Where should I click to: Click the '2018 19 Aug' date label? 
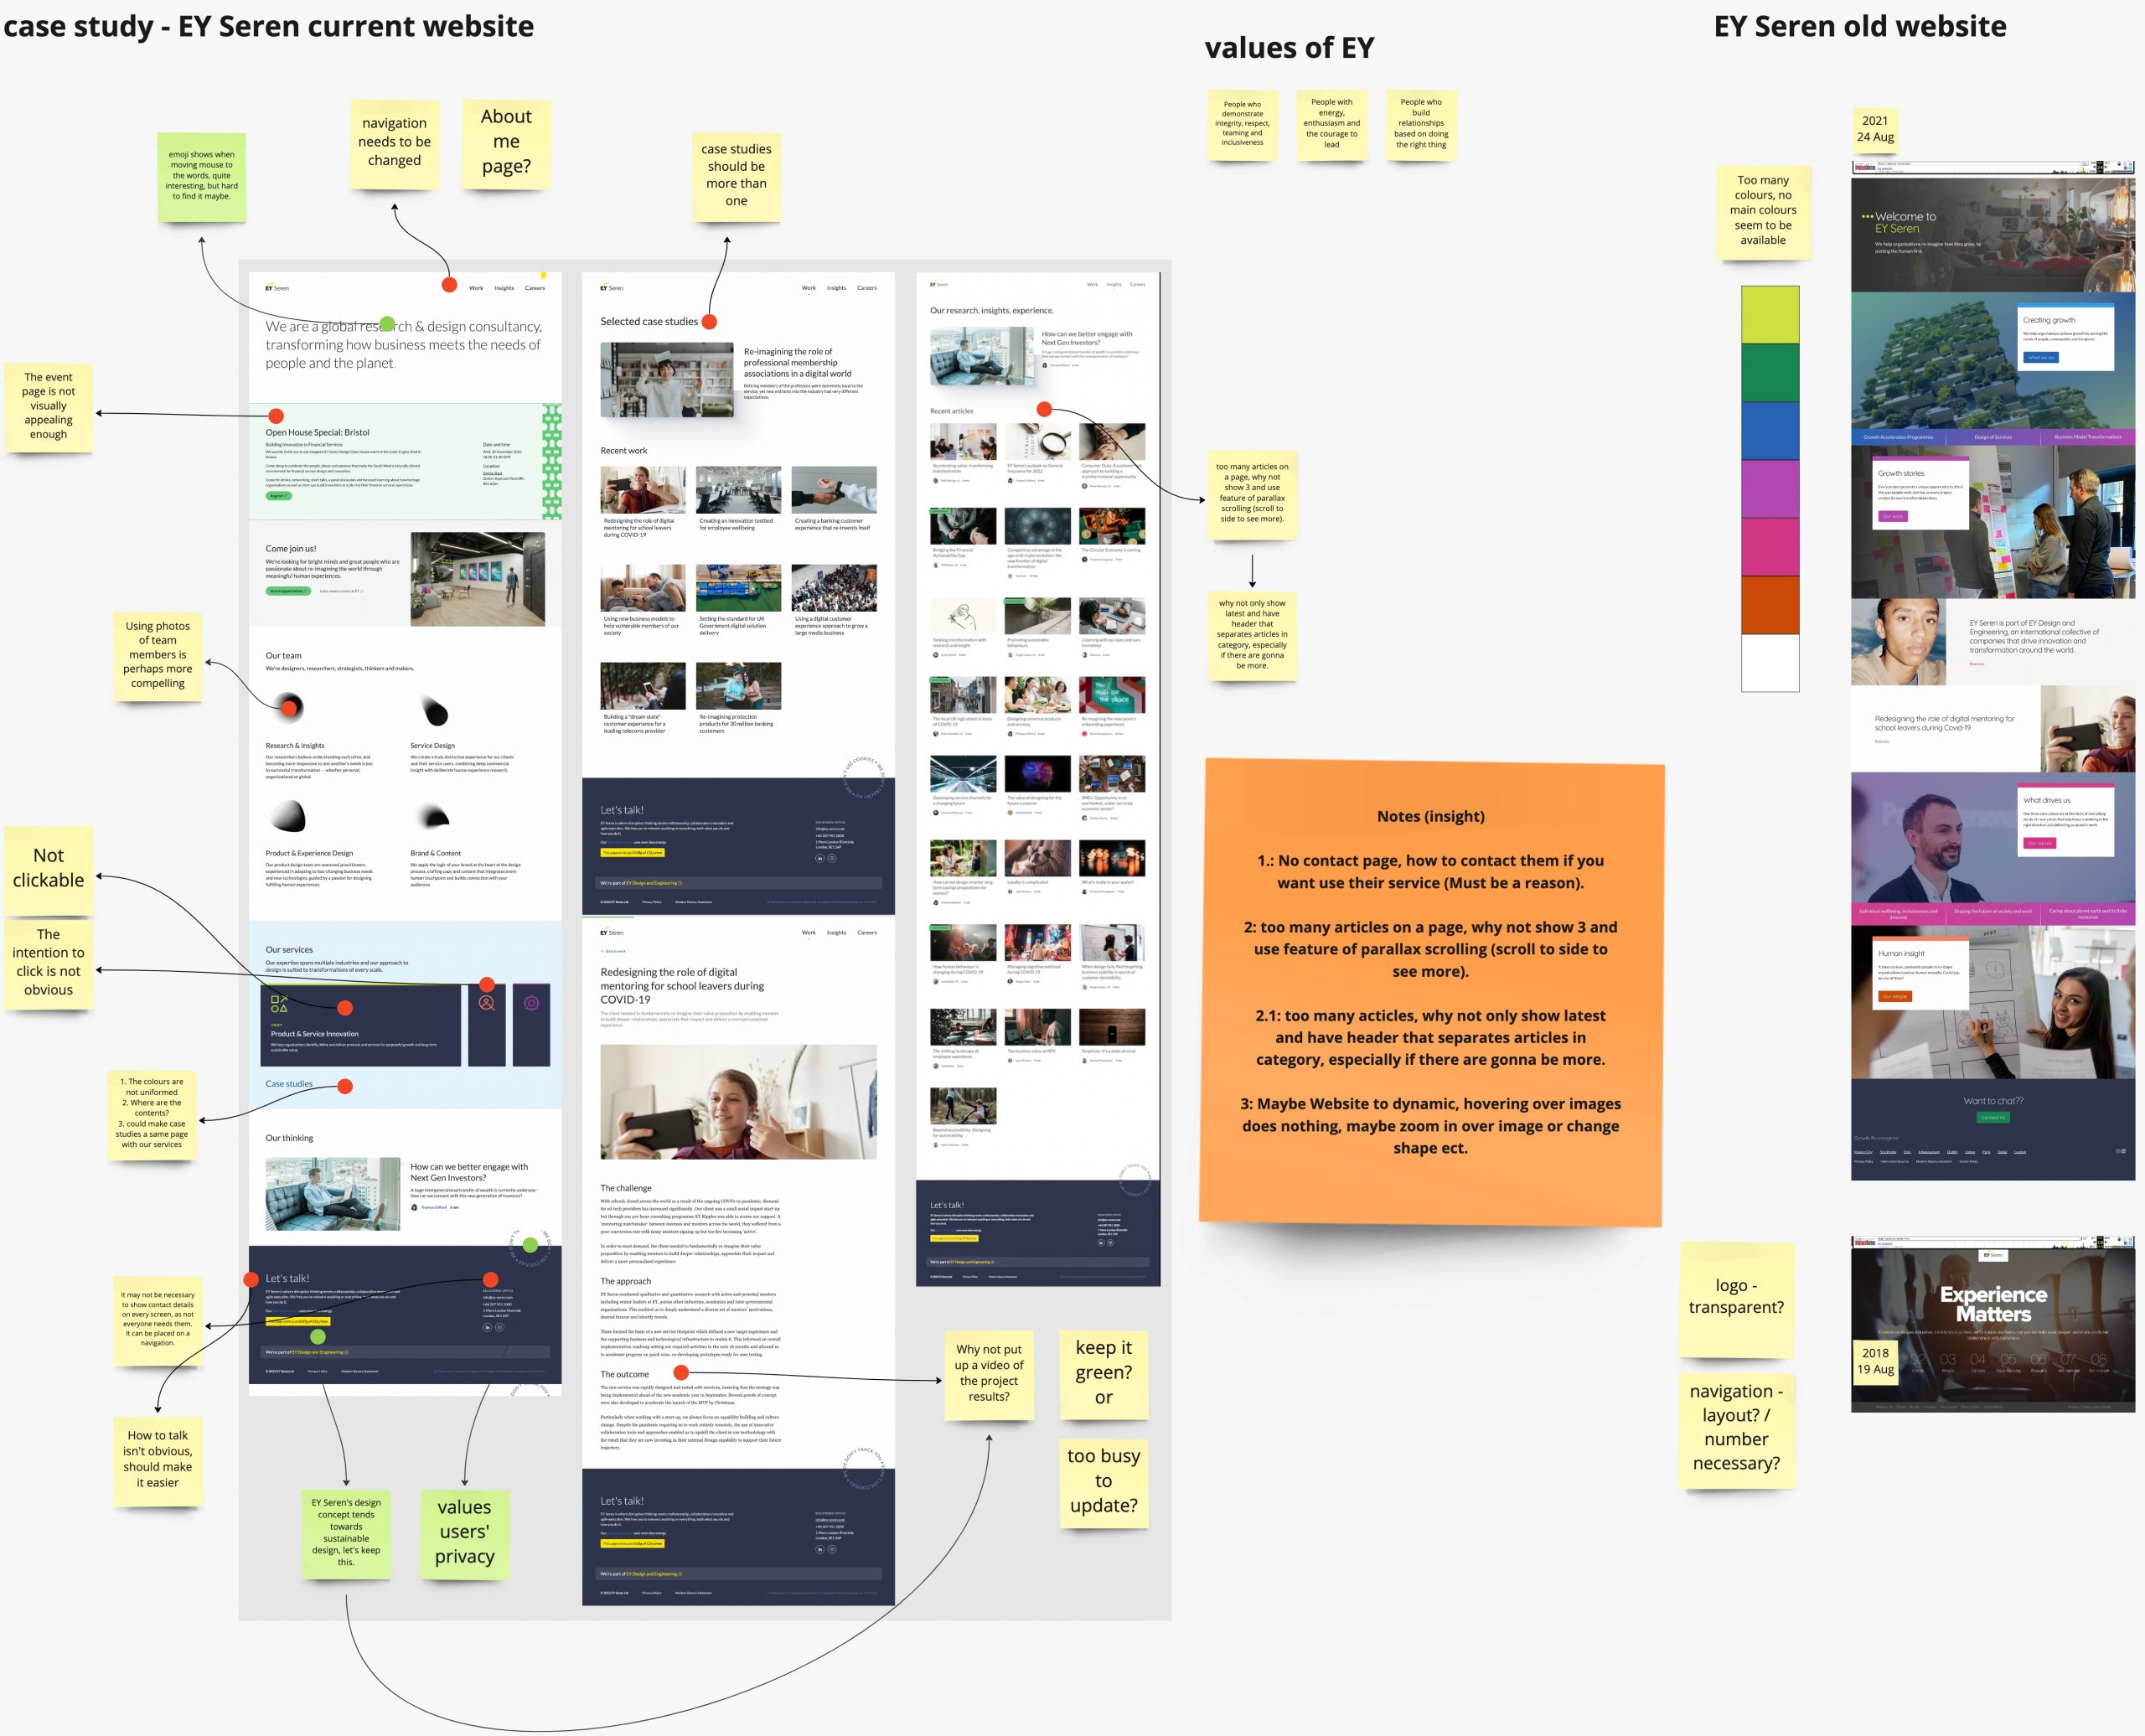(1875, 1361)
